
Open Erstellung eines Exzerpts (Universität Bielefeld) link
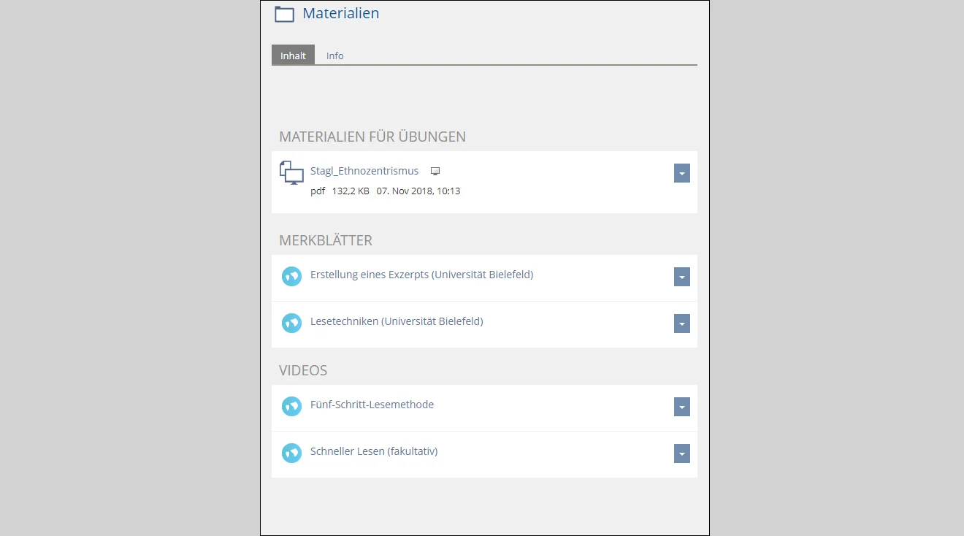click(421, 275)
